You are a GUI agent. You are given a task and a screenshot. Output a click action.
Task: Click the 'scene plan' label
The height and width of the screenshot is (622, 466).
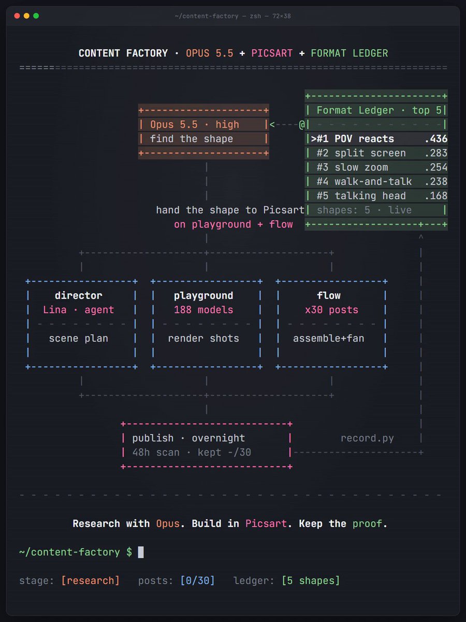[79, 338]
